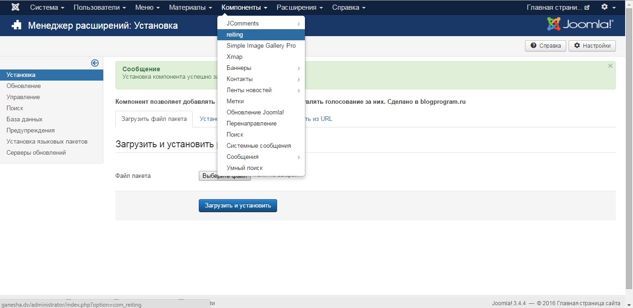Collapse the sidebar using the arrow icon
Viewport: 633px width, 308px height.
(95, 63)
